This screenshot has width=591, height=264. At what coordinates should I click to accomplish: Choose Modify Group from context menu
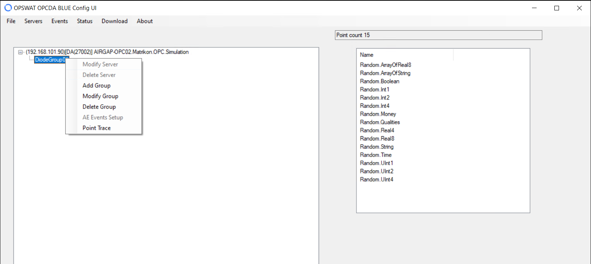coord(103,96)
